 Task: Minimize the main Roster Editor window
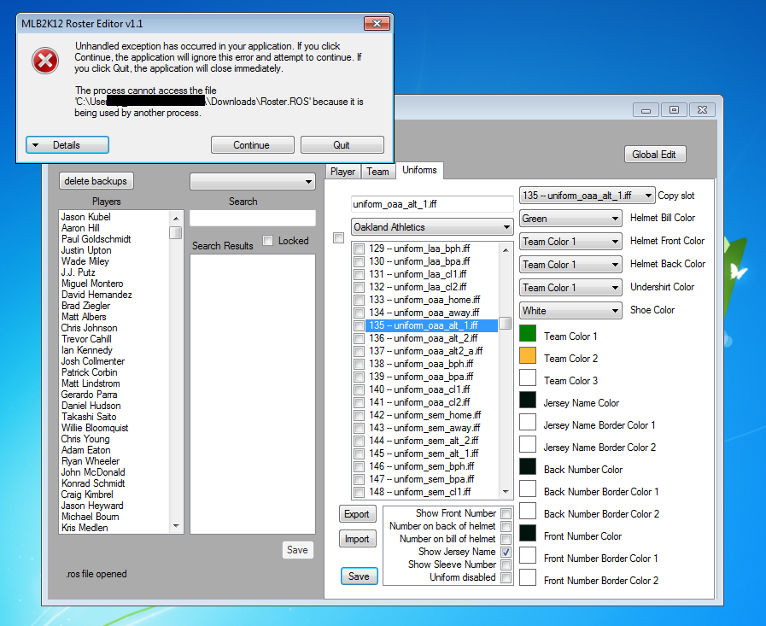[x=646, y=110]
